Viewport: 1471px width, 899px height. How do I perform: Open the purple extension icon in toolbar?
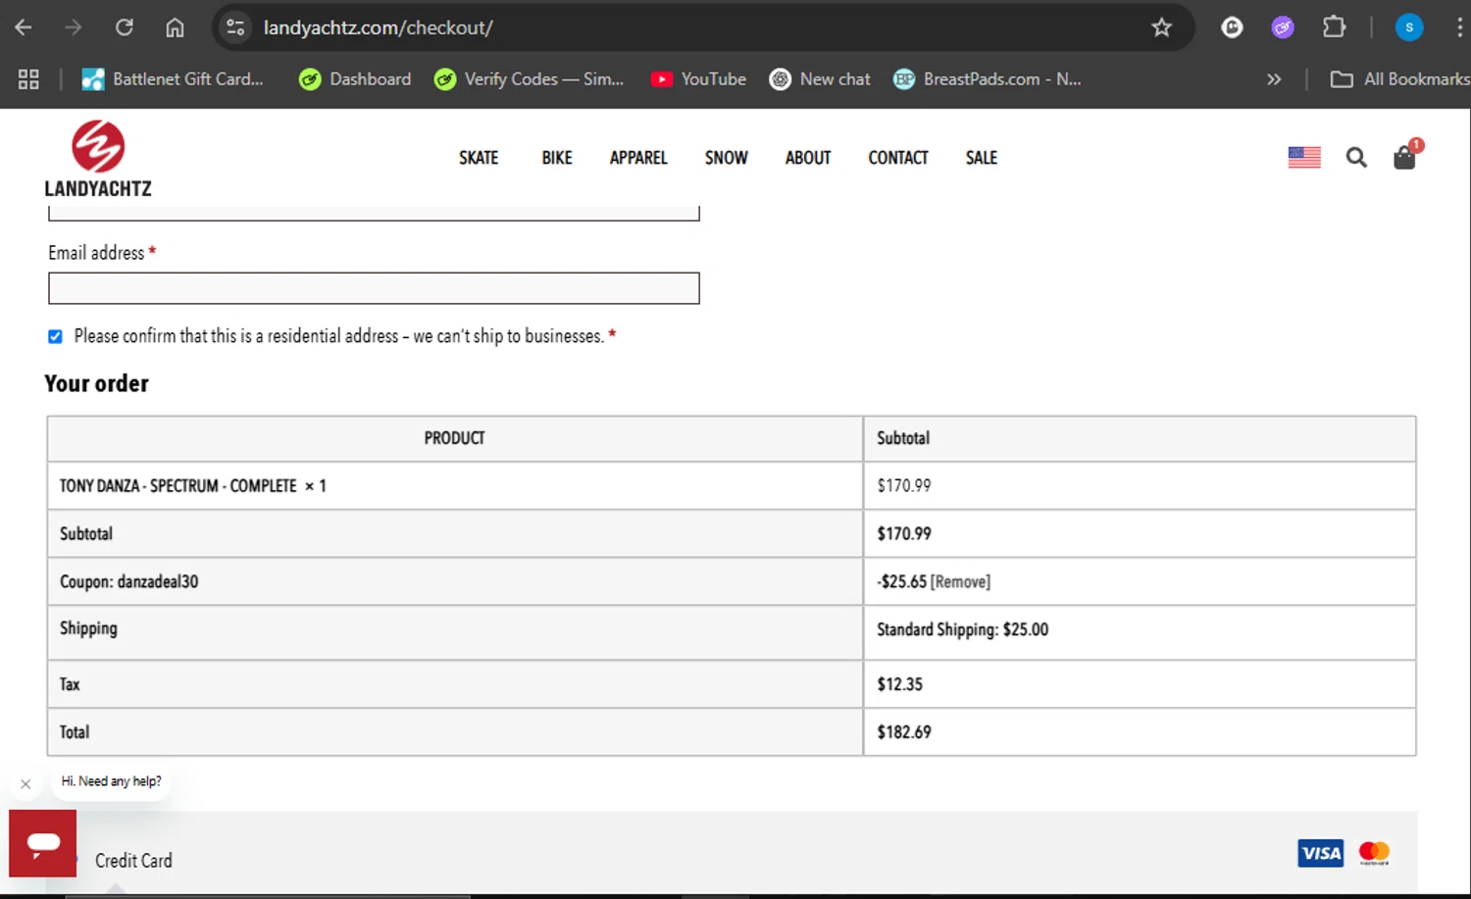point(1283,27)
